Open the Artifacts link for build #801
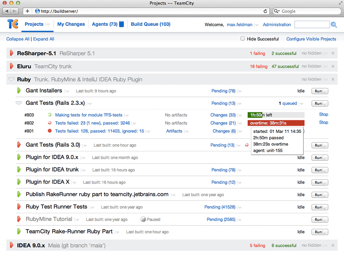The height and width of the screenshot is (258, 344). (x=174, y=131)
